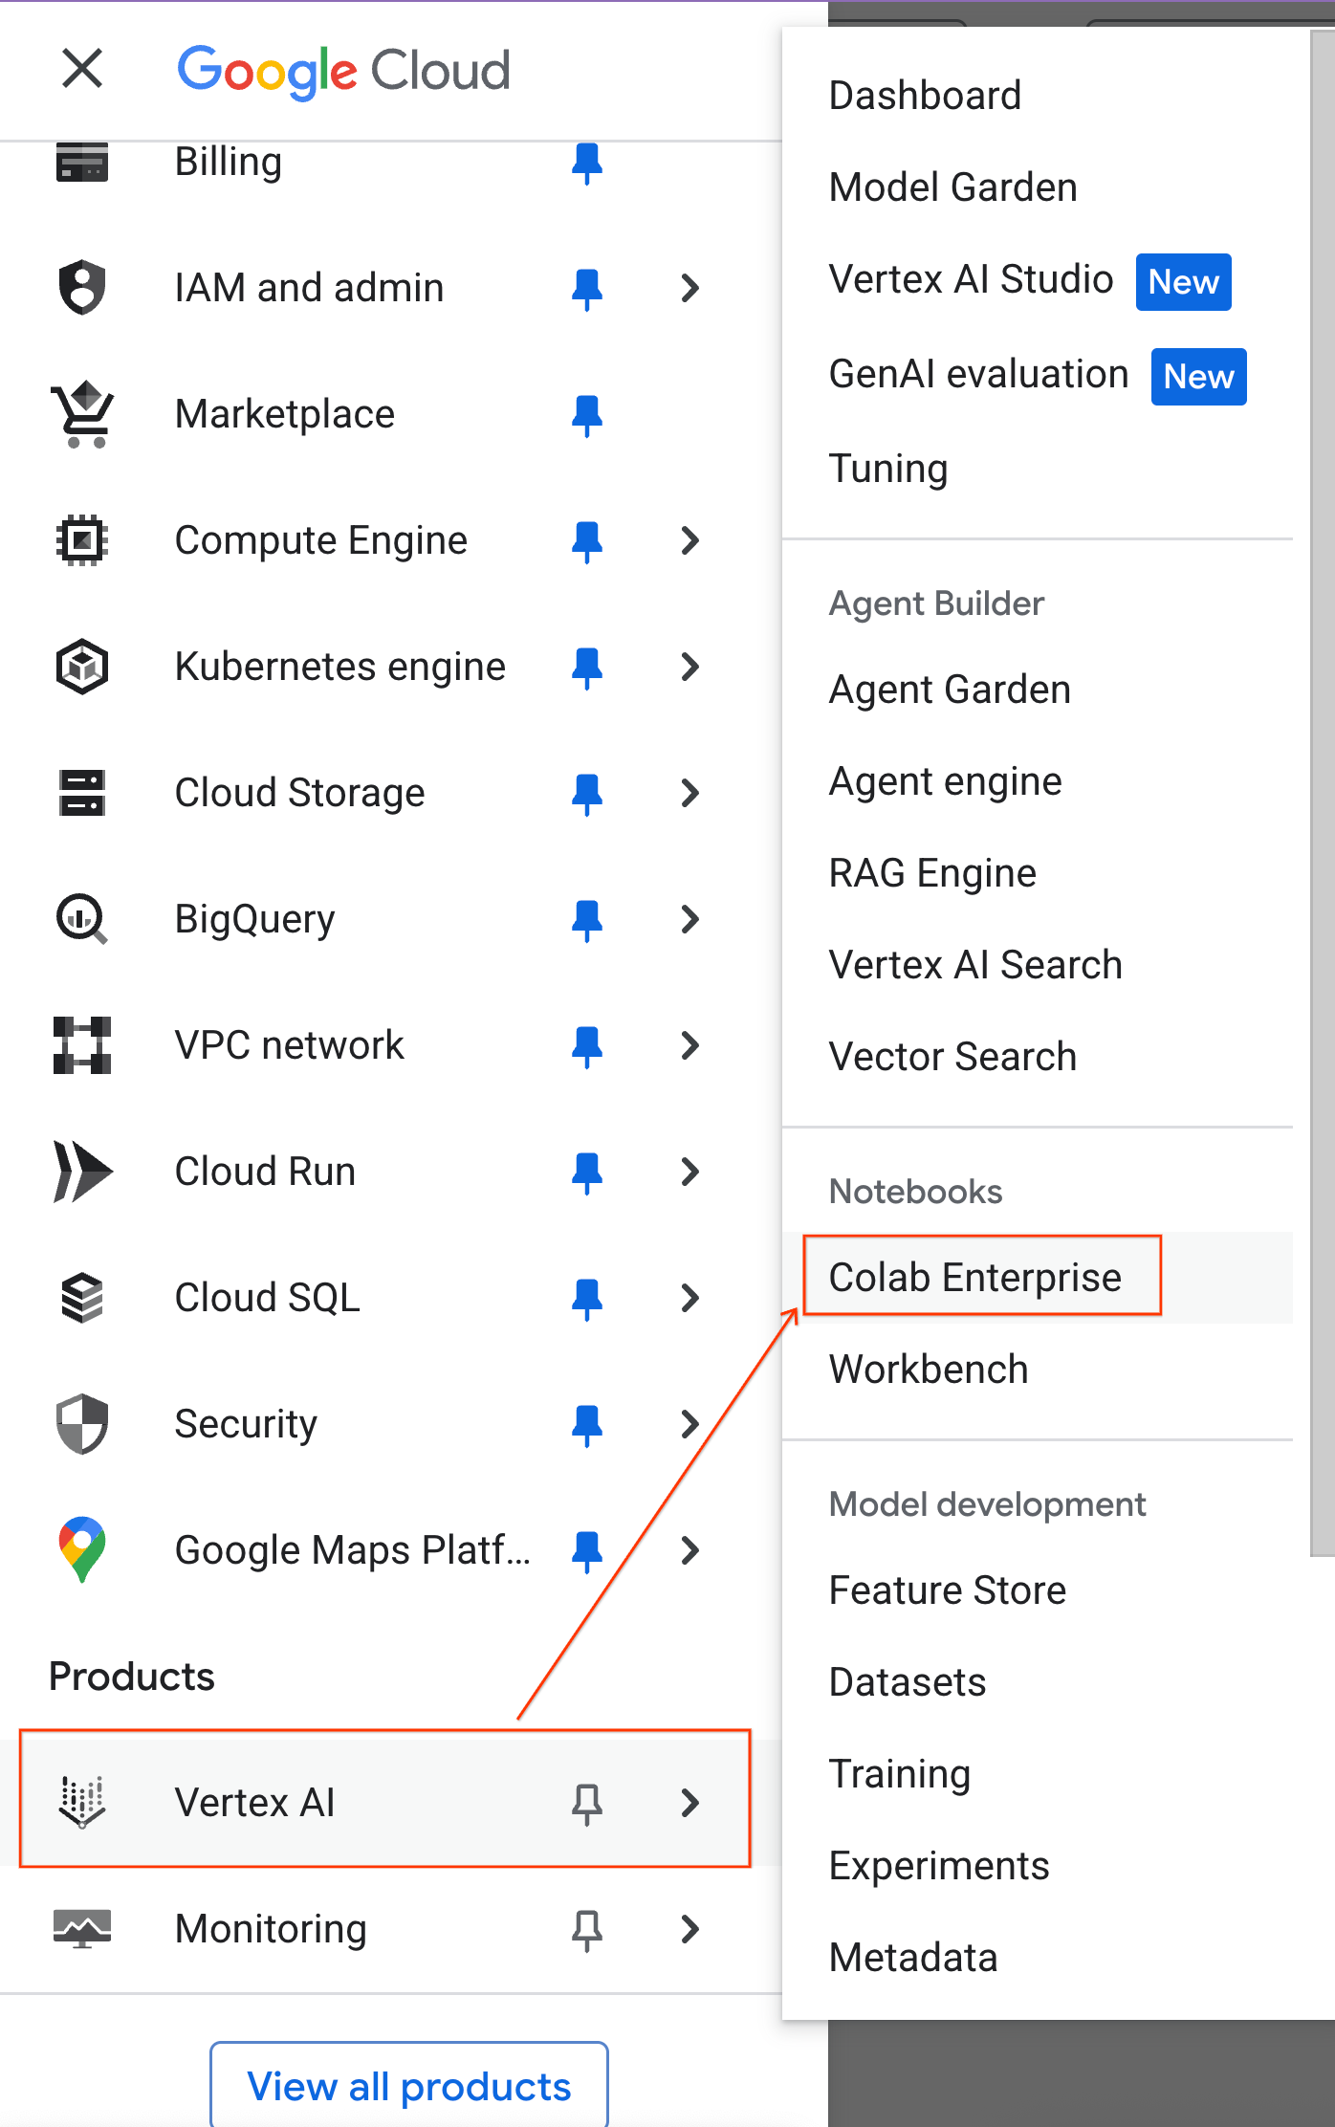Select Model Garden in the Vertex AI menu
This screenshot has height=2127, width=1335.
(952, 186)
